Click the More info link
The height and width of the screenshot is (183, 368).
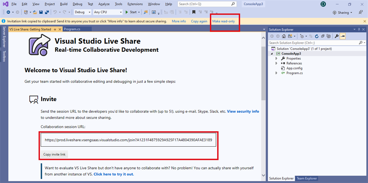[179, 21]
